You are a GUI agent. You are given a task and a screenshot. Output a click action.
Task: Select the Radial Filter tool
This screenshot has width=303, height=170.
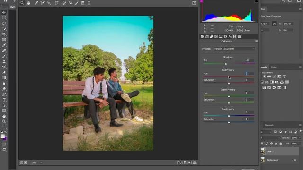point(89,3)
